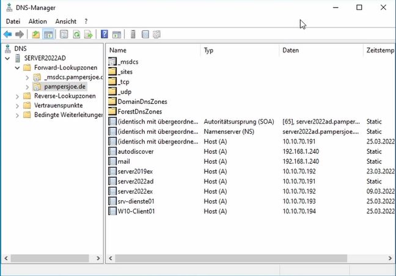
Task: Click the SERVER2022AD server icon
Action: (18, 58)
